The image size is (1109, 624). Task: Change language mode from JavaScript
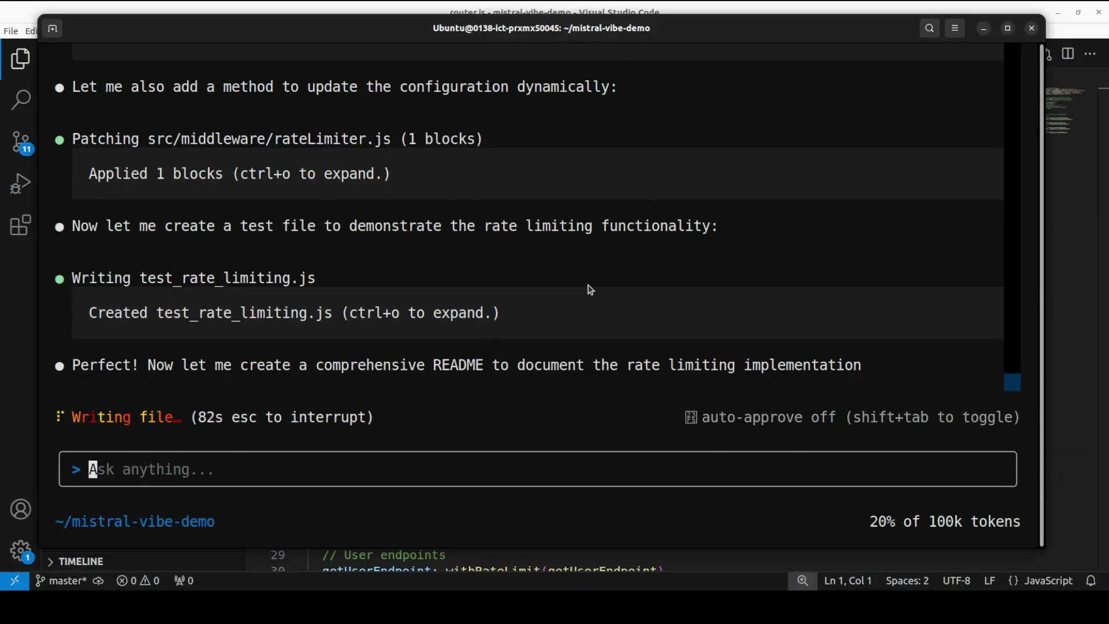(1048, 581)
